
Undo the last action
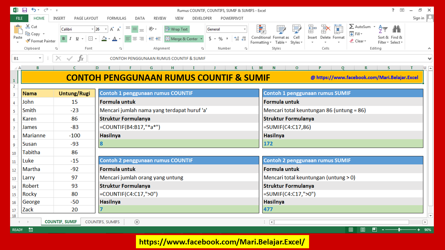point(34,10)
